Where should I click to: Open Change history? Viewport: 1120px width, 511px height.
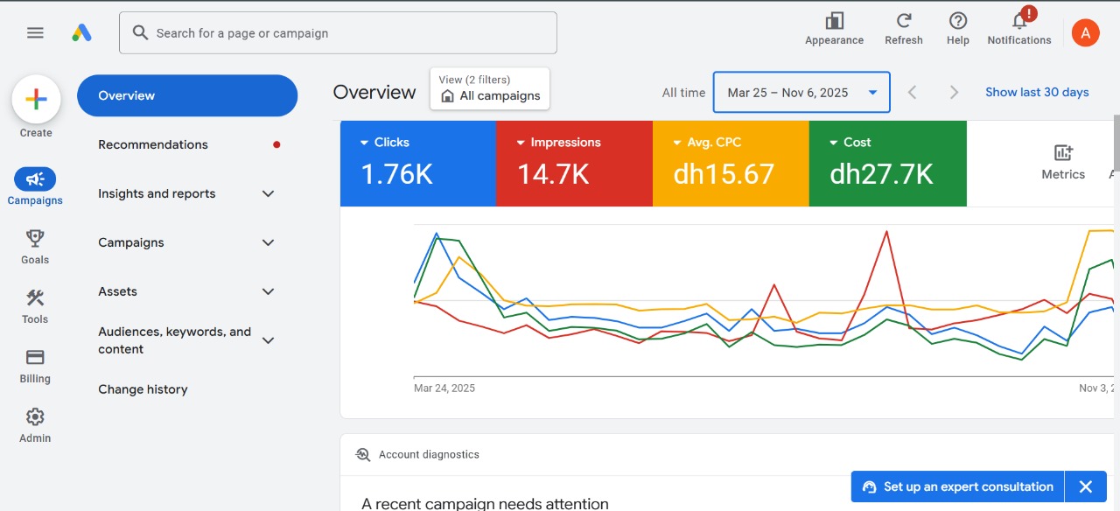(x=143, y=388)
